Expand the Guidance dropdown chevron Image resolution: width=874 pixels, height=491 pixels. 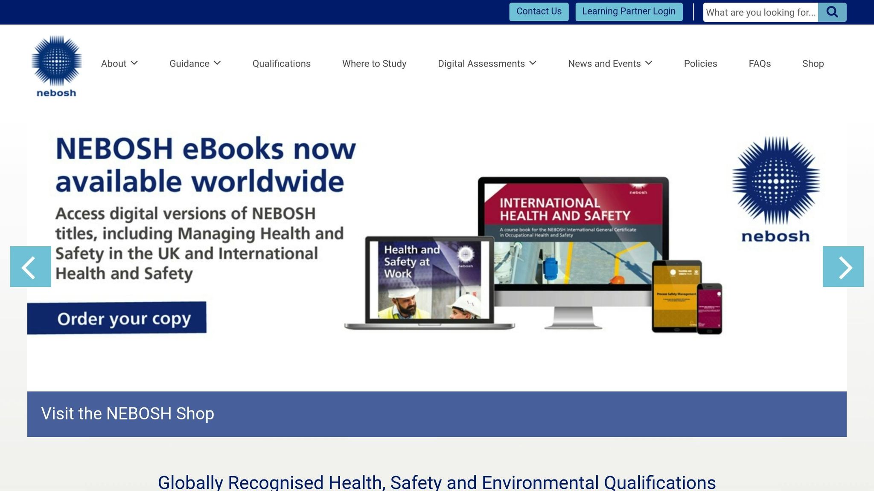pyautogui.click(x=217, y=63)
